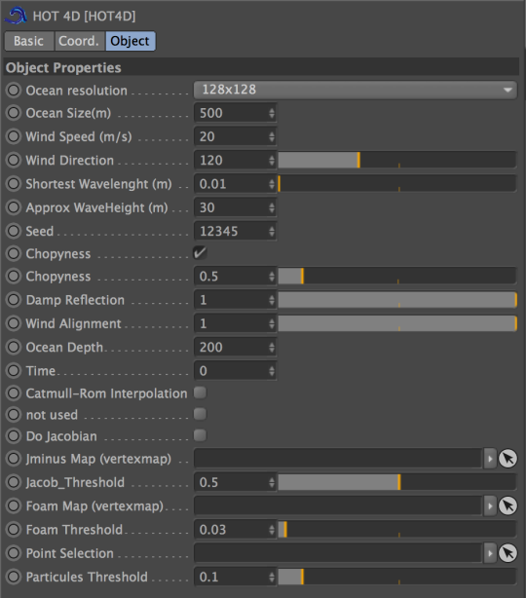Click the HOT 4D wave icon in header
Screen dimensions: 526x598
click(16, 16)
